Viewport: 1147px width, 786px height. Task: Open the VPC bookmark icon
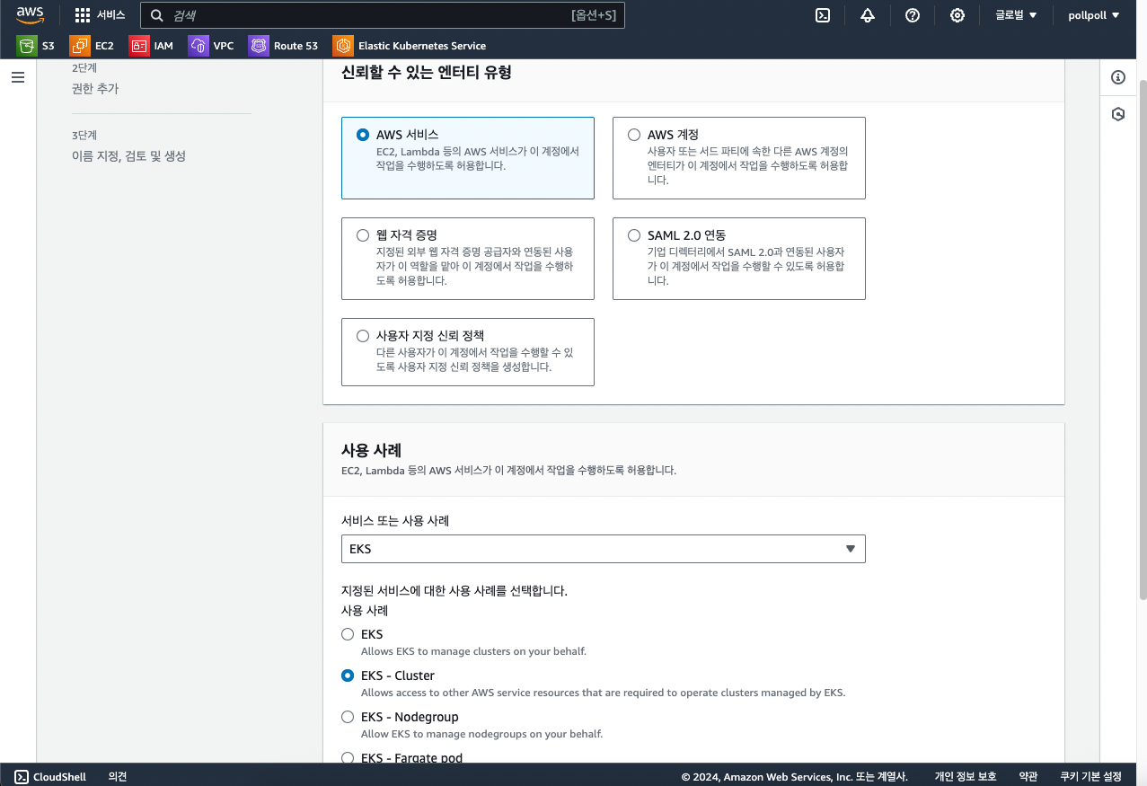199,46
